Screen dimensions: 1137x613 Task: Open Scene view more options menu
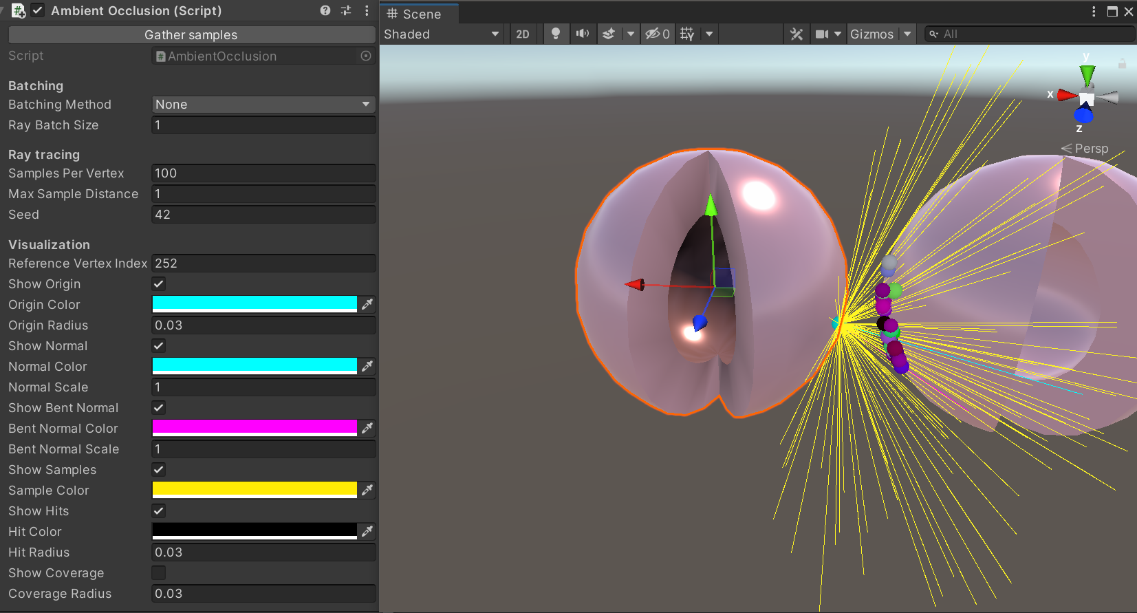tap(1094, 12)
